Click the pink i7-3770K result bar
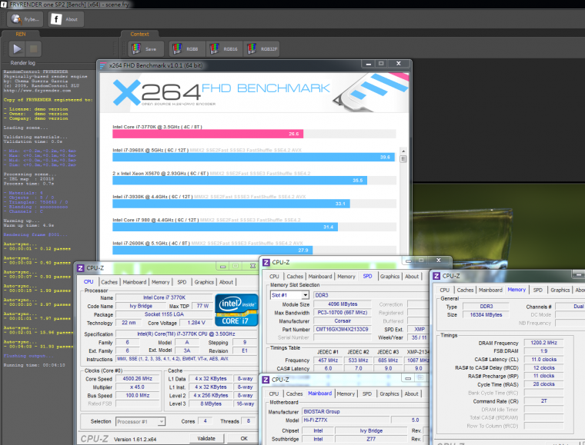This screenshot has width=585, height=445. pyautogui.click(x=207, y=134)
